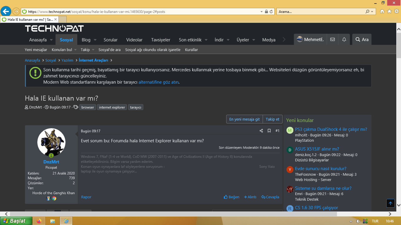Click the Kurallar link
Image resolution: width=401 pixels, height=225 pixels.
(x=192, y=50)
